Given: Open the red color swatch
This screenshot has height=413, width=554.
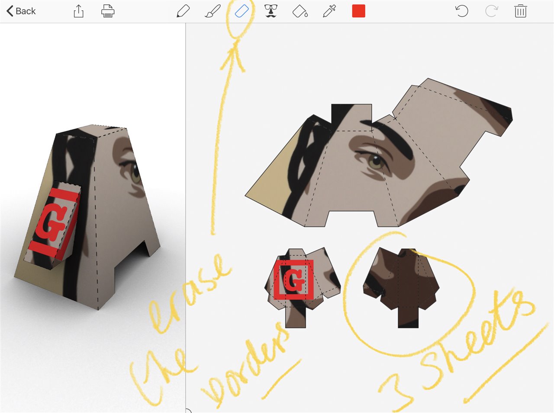Looking at the screenshot, I should click(359, 11).
